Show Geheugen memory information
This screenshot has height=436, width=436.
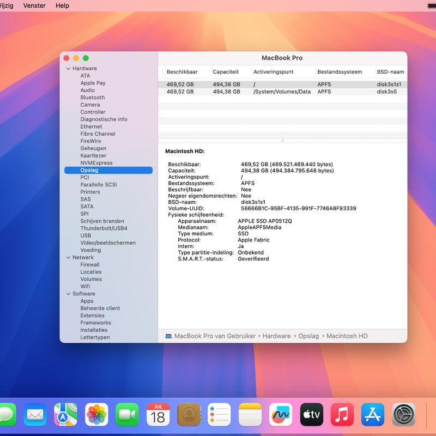[x=93, y=148]
